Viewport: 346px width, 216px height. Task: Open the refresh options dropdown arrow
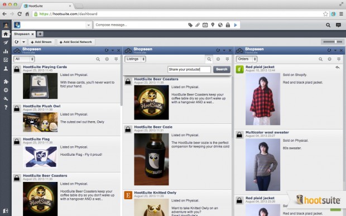pos(23,42)
